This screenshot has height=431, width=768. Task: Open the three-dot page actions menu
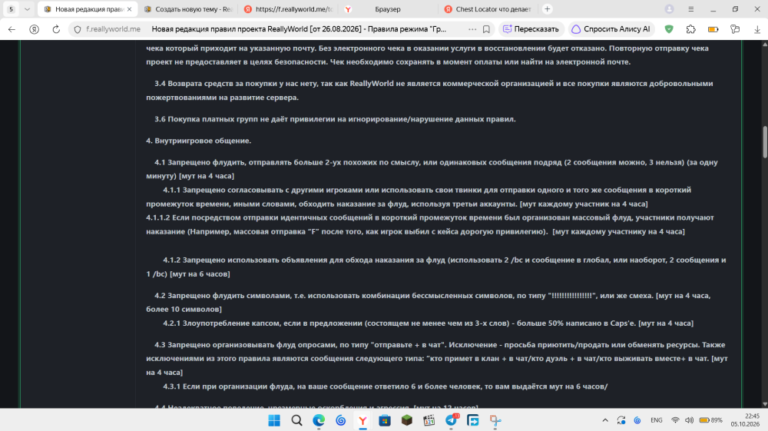pos(472,29)
